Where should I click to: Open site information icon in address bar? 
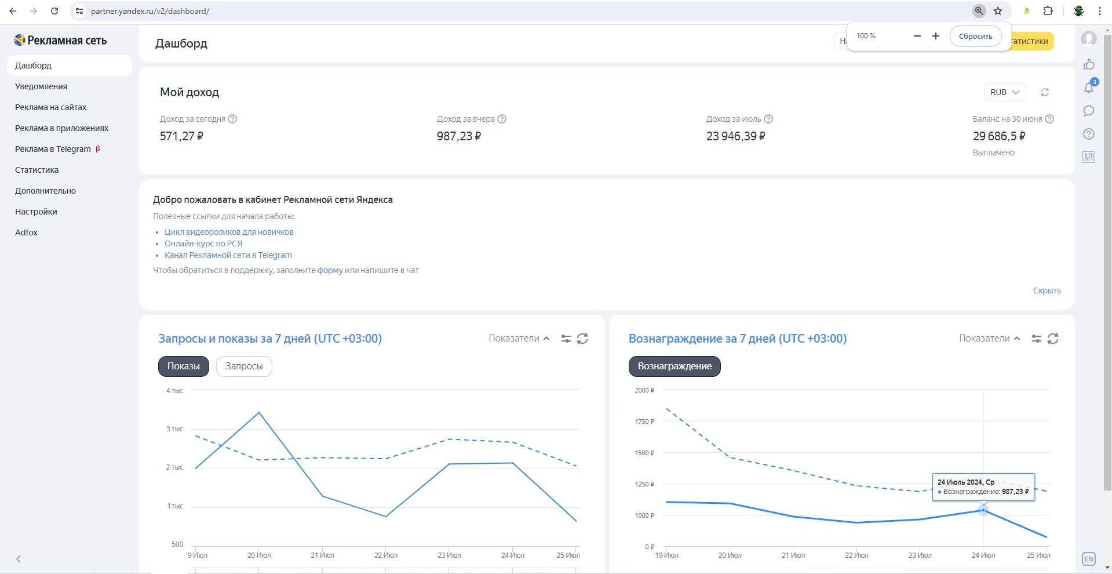click(79, 11)
